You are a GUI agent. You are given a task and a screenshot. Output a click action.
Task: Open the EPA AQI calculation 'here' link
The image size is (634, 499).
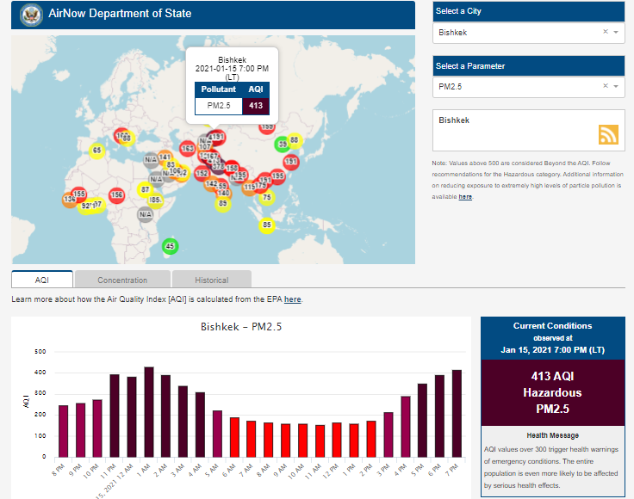(x=293, y=299)
